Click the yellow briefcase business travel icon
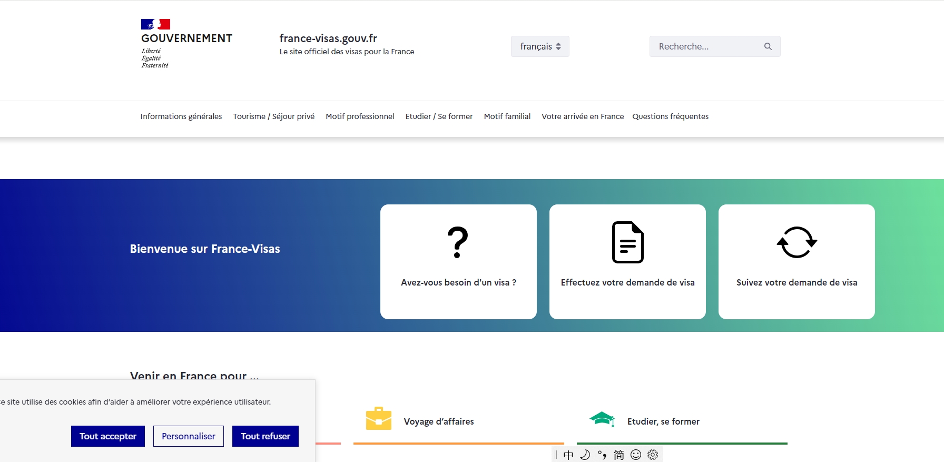Screen dimensions: 944x462 click(x=378, y=419)
